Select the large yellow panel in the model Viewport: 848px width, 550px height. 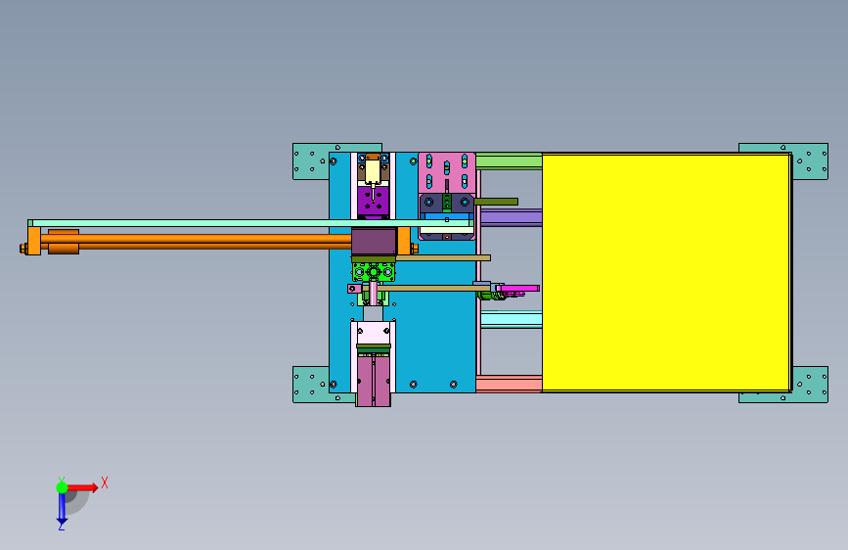pos(666,272)
